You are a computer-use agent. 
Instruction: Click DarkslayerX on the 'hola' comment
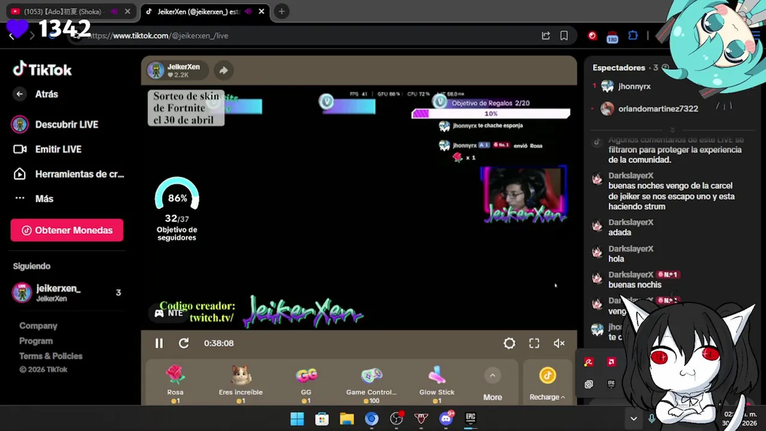(x=631, y=248)
